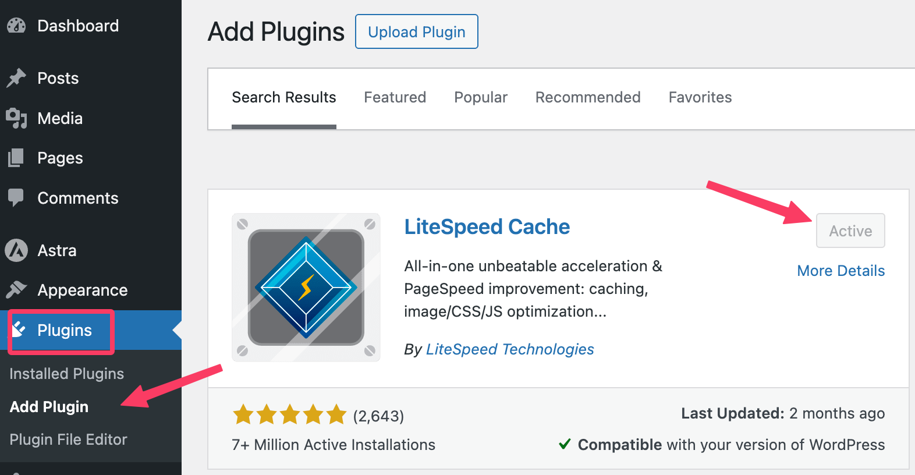Click the Posts pushpin icon

pyautogui.click(x=16, y=78)
